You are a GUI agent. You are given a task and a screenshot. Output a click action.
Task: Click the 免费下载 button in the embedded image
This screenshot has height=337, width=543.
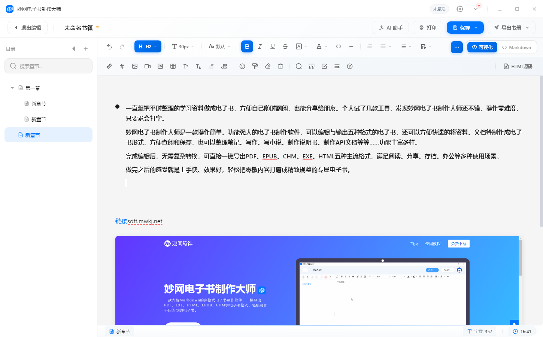(x=459, y=244)
